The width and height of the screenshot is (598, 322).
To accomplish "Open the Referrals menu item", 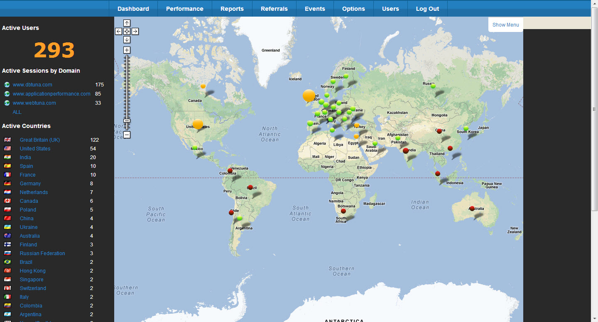I will click(x=274, y=9).
